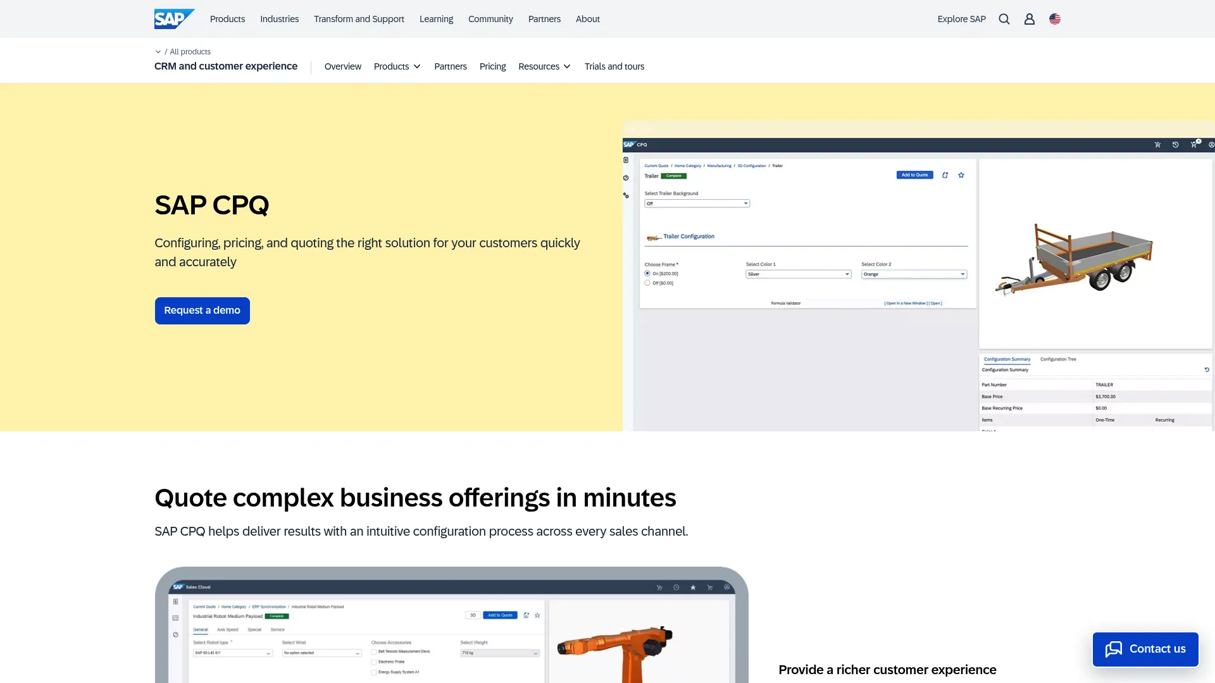This screenshot has height=683, width=1215.
Task: Expand the Resources dropdown in sub-navigation
Action: [x=545, y=66]
